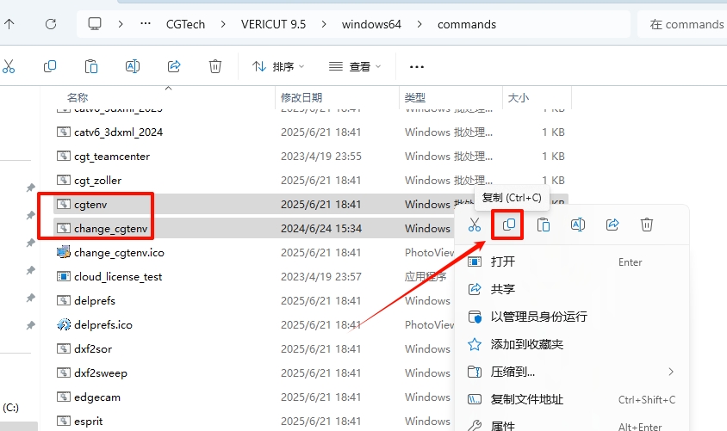Sort by the 修改日期 column header
Viewport: 727px width, 431px height.
coord(301,98)
